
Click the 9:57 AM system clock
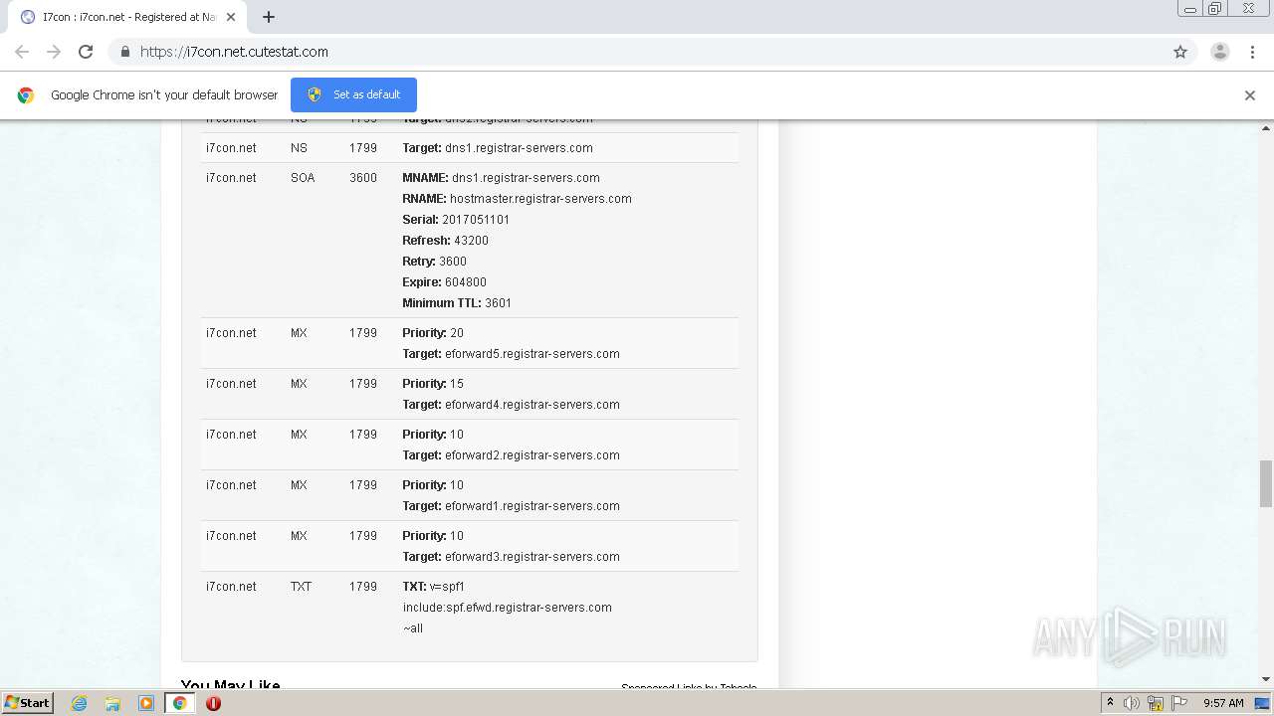coord(1223,703)
